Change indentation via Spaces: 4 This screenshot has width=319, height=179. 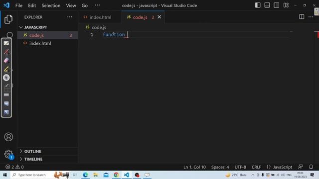(220, 167)
